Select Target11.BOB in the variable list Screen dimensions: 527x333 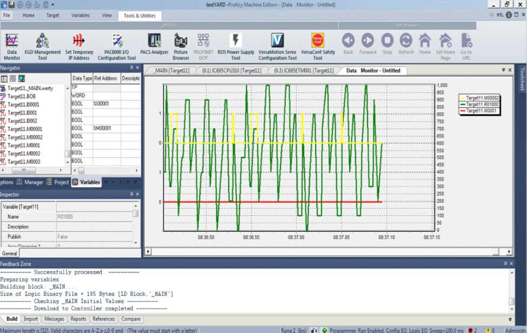[22, 96]
